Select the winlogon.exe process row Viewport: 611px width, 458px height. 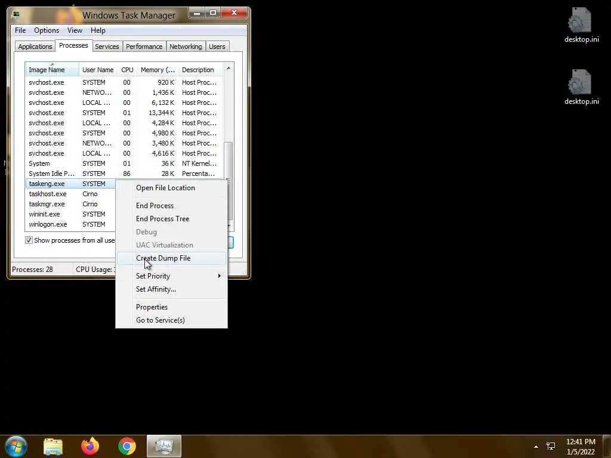(72, 224)
